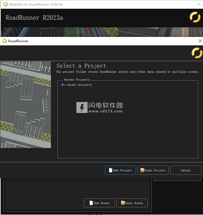Click the document icon on New Scene

[91, 203]
